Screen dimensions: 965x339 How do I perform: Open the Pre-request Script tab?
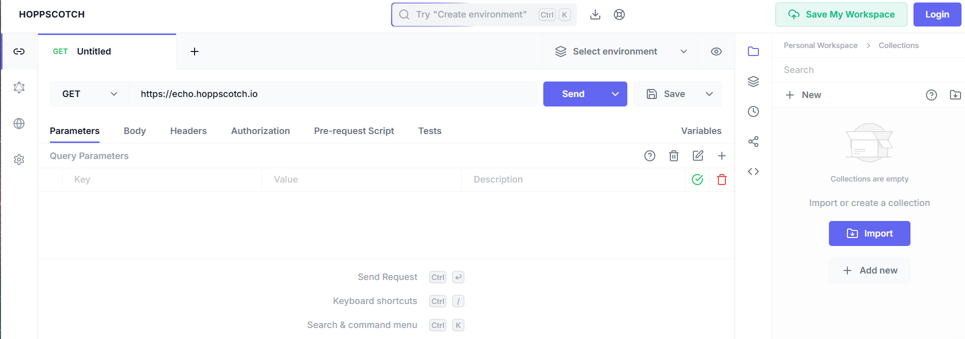[354, 131]
